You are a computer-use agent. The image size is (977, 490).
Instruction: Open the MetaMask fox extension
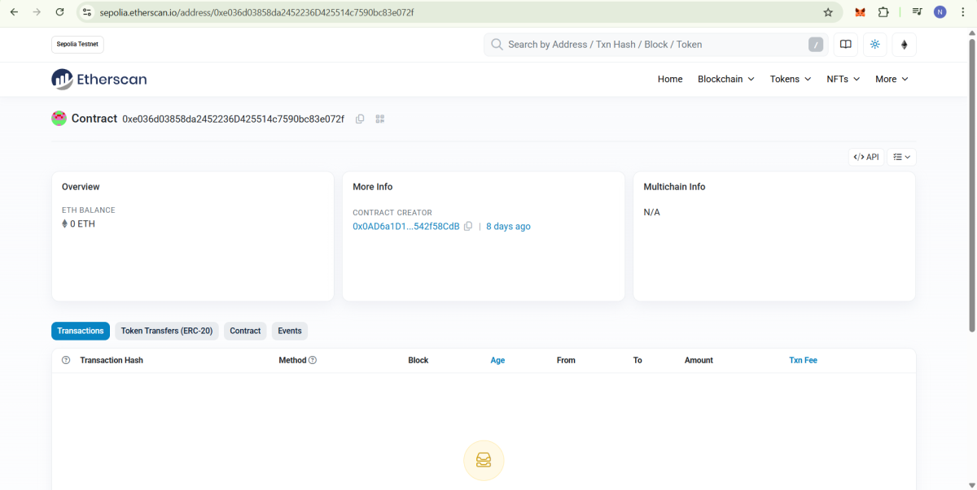pos(860,12)
